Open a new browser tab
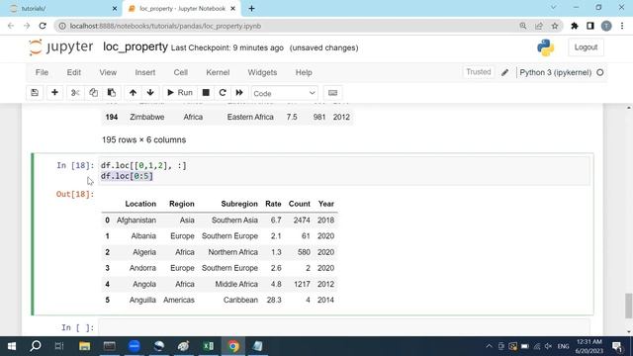 point(251,9)
